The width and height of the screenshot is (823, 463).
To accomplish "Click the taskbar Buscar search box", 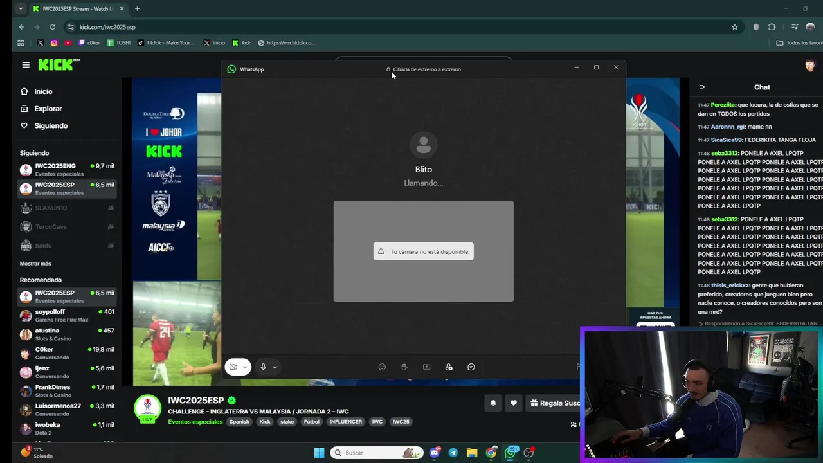I will click(x=377, y=453).
